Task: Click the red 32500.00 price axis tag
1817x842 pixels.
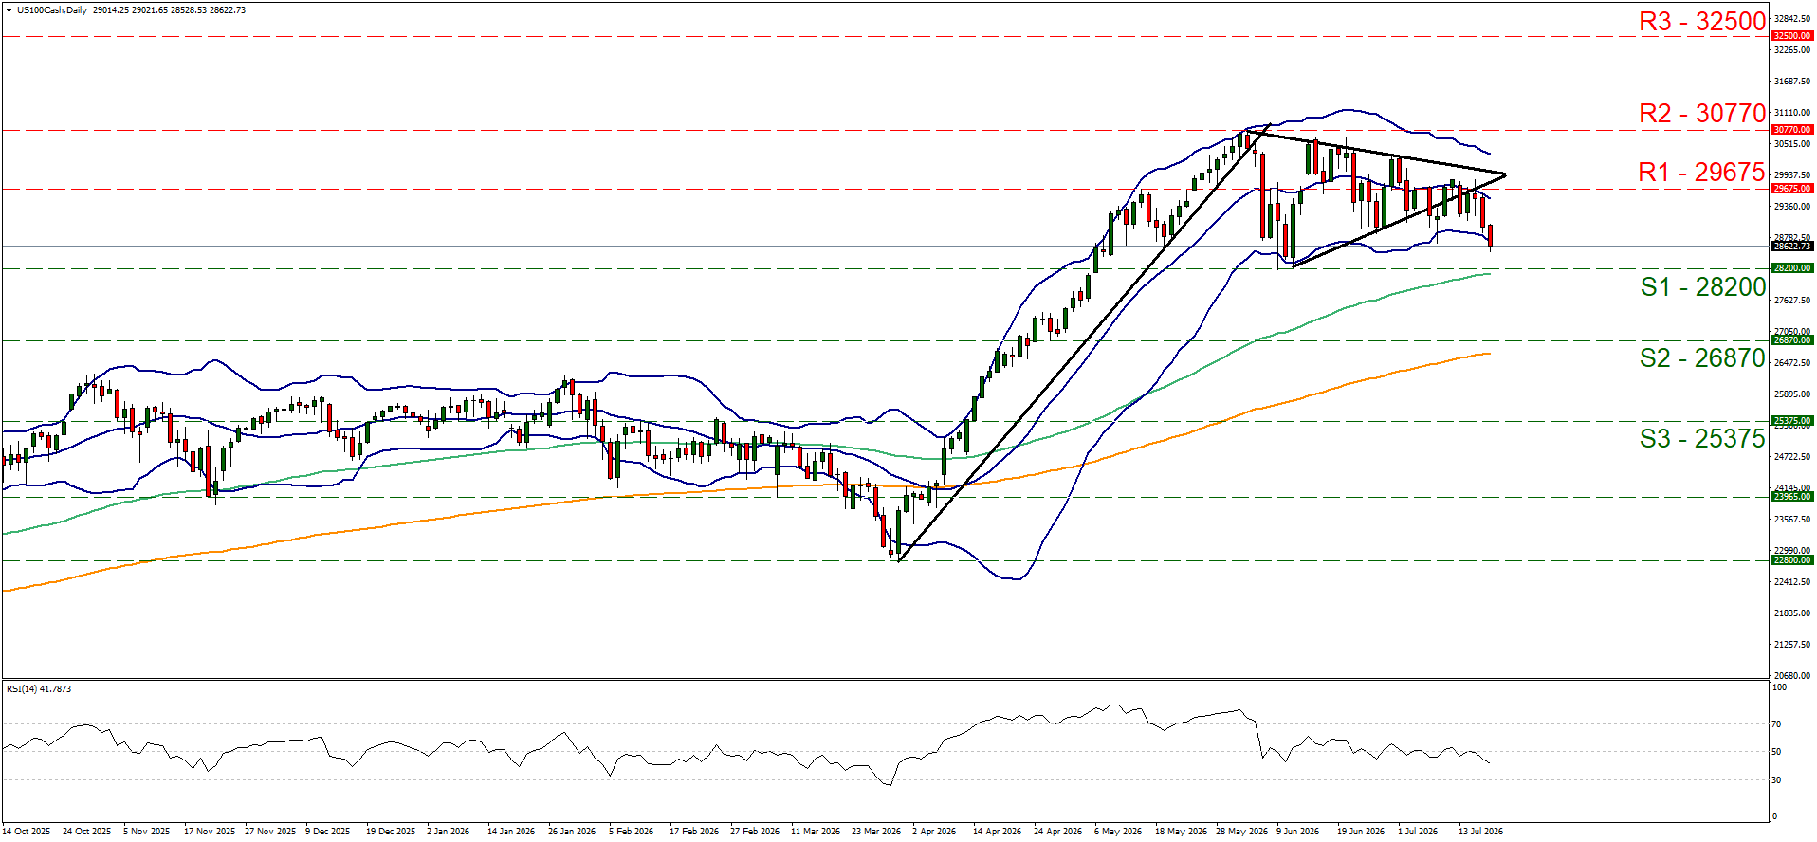Action: 1791,36
